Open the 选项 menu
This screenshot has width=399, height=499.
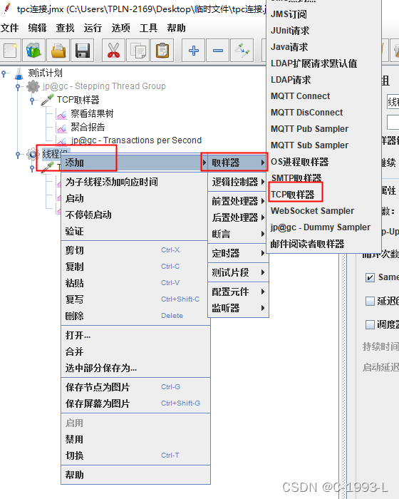pyautogui.click(x=120, y=28)
